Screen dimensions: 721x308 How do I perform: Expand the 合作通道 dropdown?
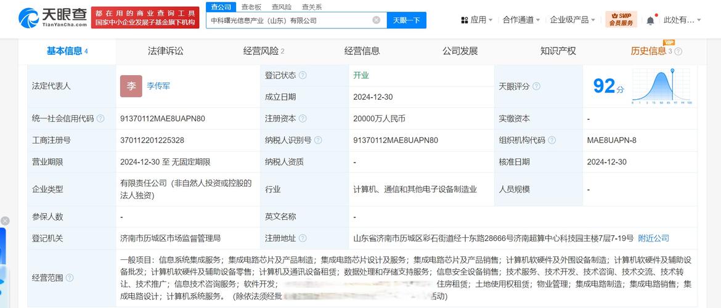click(521, 20)
